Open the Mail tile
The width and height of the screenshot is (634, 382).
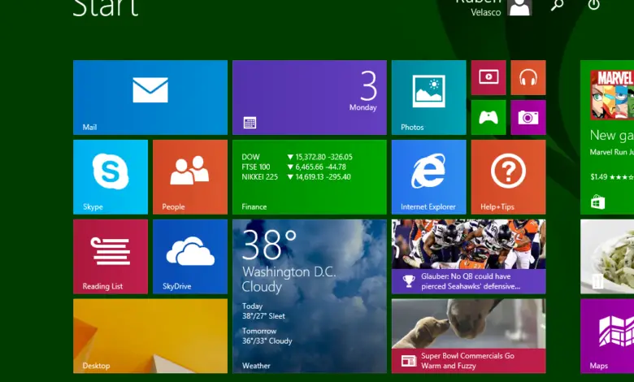150,98
